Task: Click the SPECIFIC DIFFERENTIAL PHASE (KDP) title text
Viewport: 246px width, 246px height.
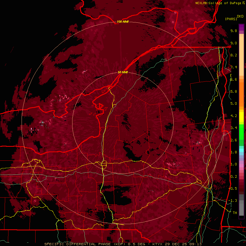Action: [85, 244]
